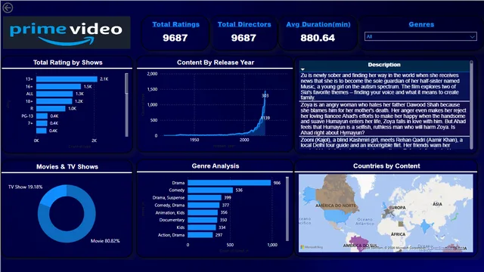Click the Microsoft Bing map logo
Screen dimensions: 484x272
click(312, 247)
